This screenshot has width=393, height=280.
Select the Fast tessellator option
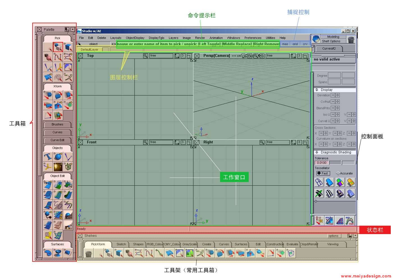click(323, 173)
